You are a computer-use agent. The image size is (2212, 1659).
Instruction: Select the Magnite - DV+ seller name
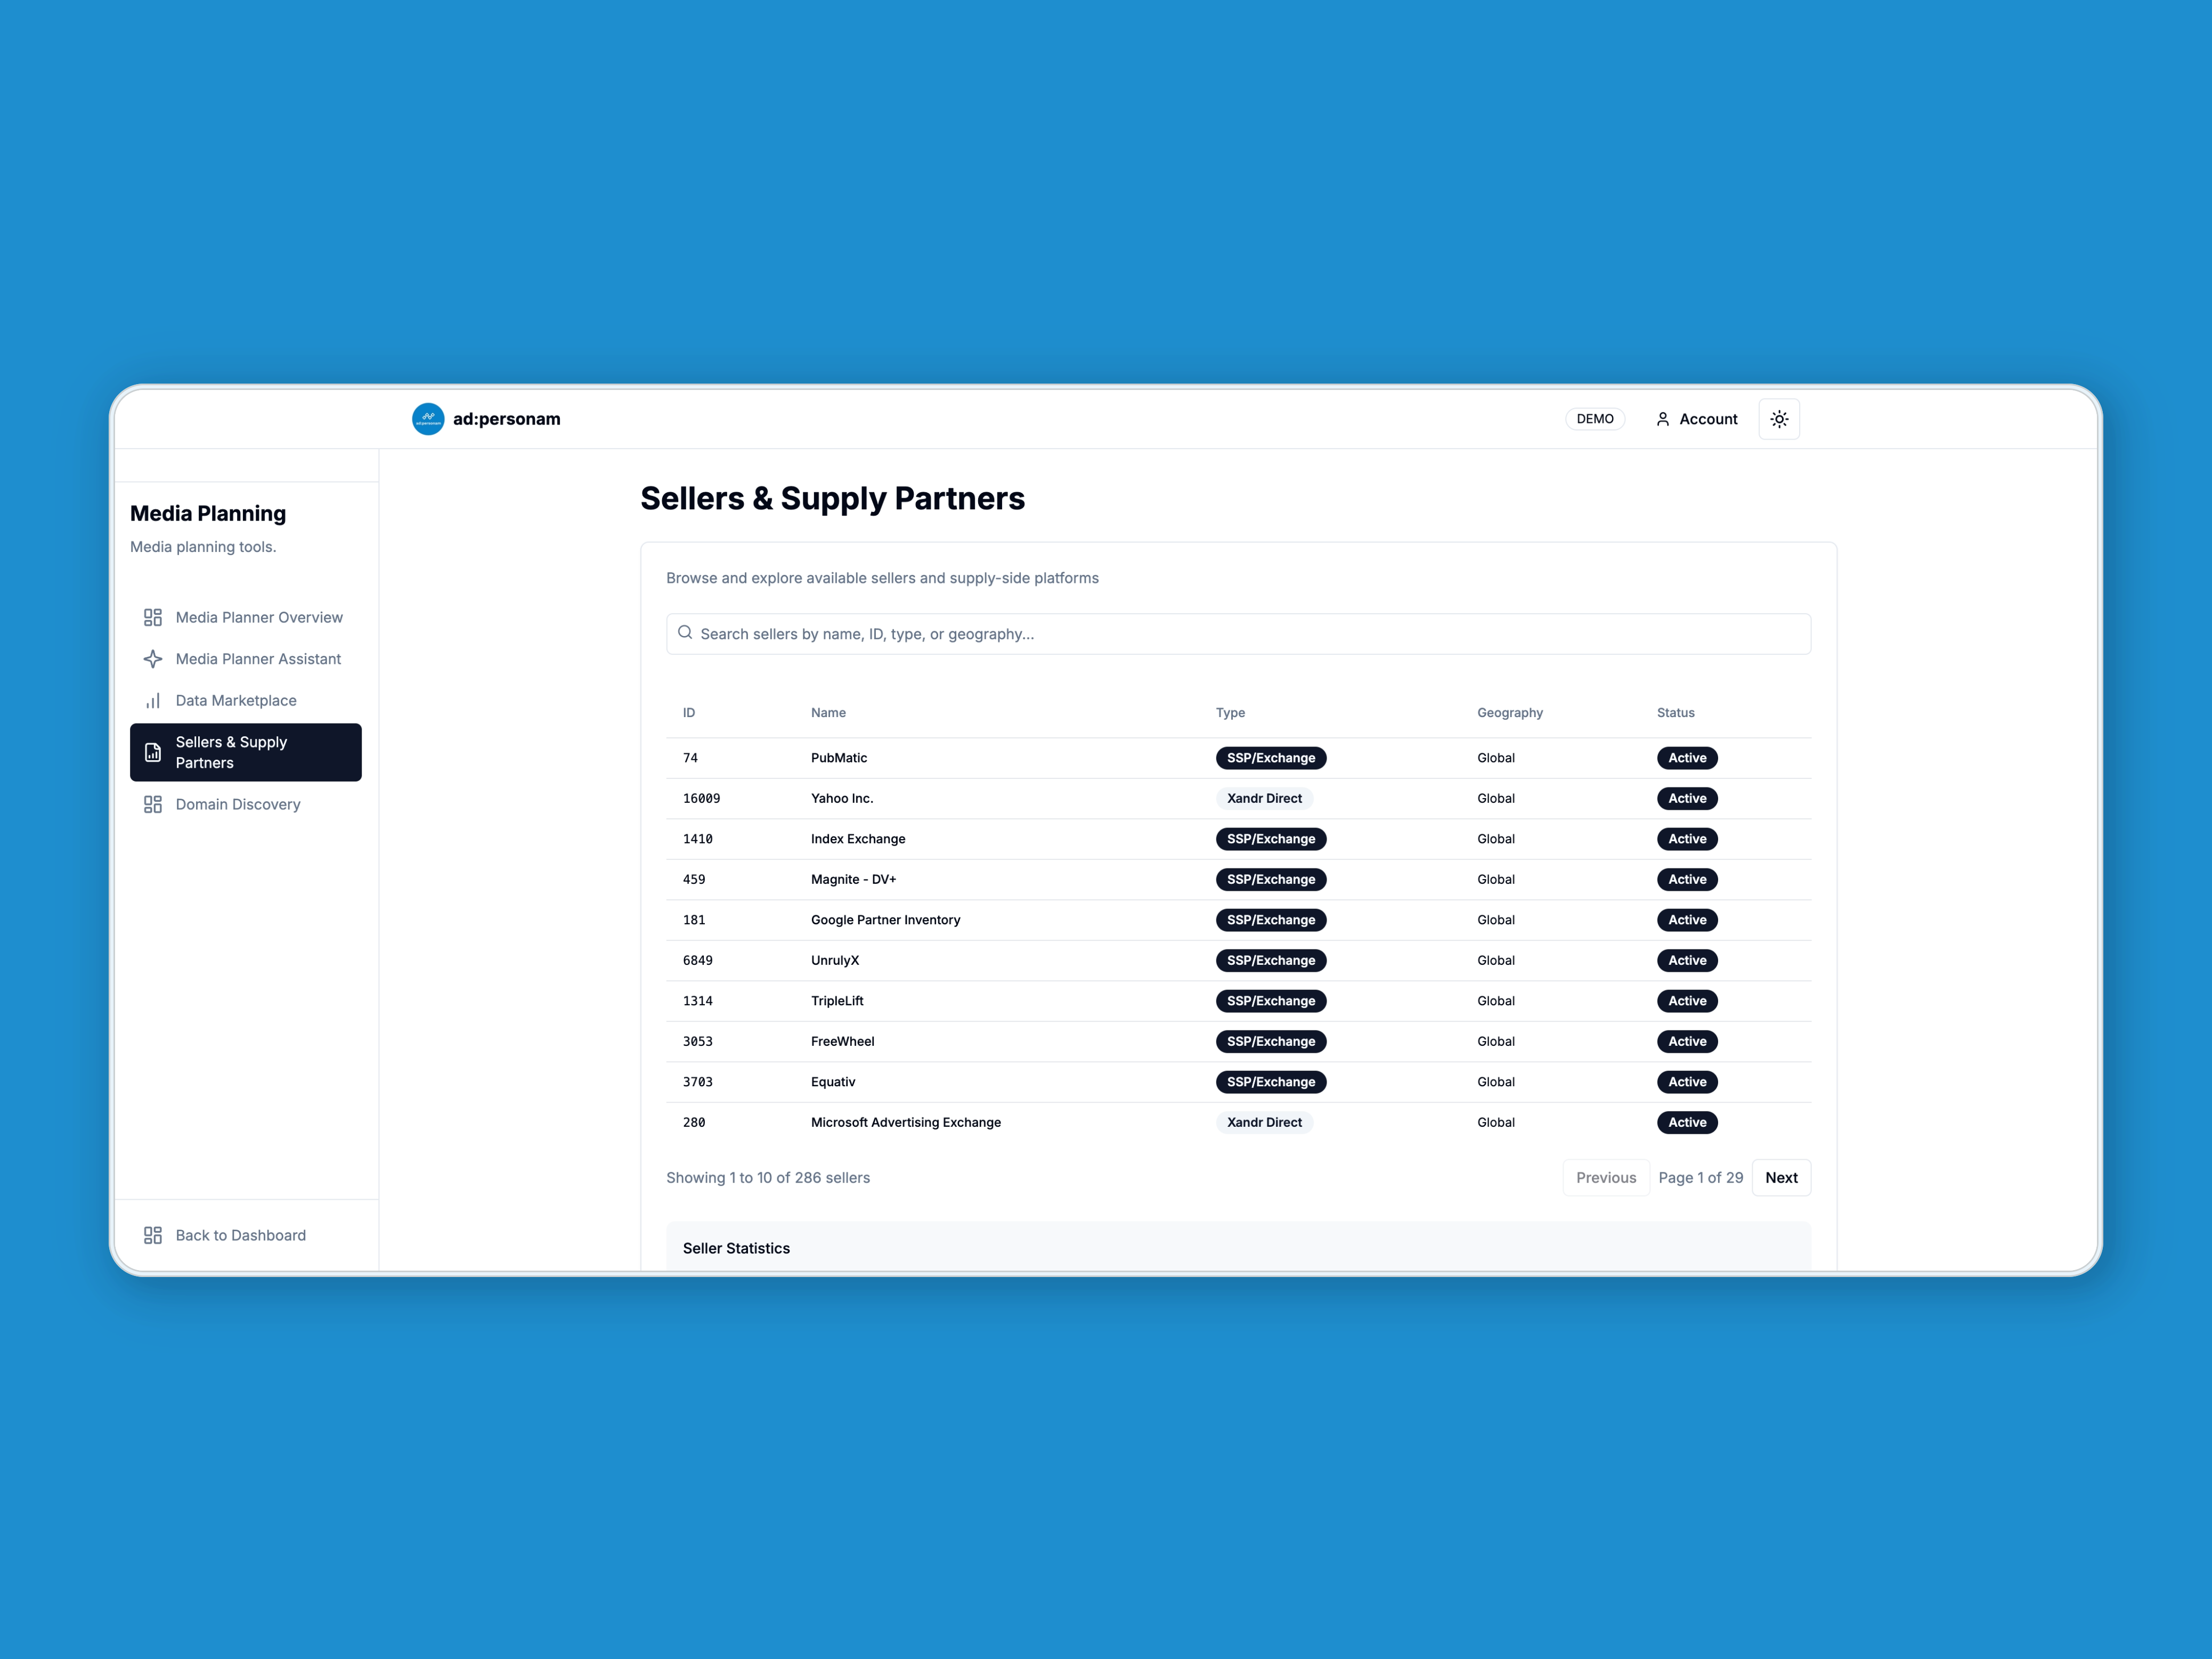pyautogui.click(x=853, y=879)
